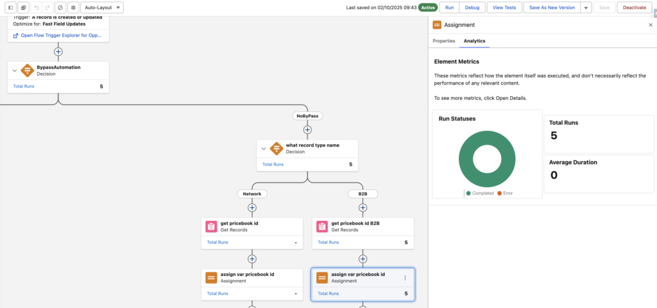Add element below the BypassAutomation trigger
This screenshot has width=657, height=308.
(58, 51)
